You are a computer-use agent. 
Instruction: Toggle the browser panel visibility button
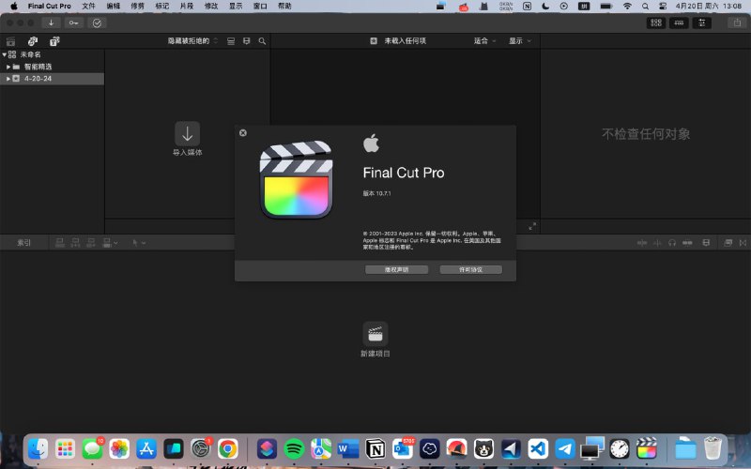(x=656, y=23)
